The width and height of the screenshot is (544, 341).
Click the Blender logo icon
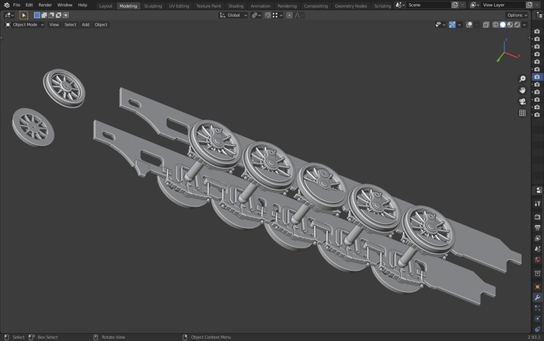pos(5,5)
